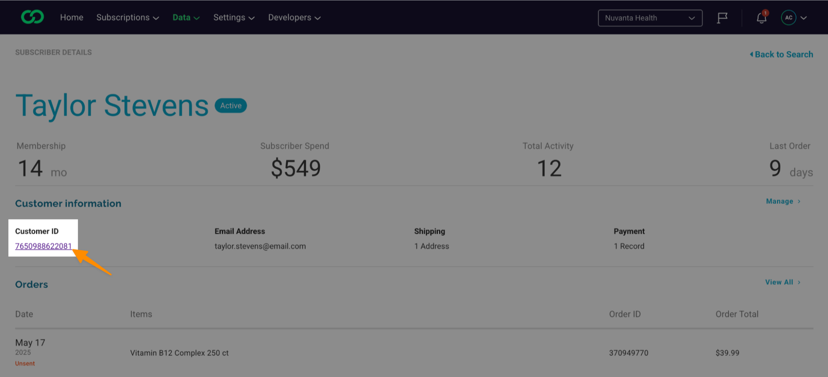Expand the user account chevron
828x377 pixels.
click(x=804, y=18)
